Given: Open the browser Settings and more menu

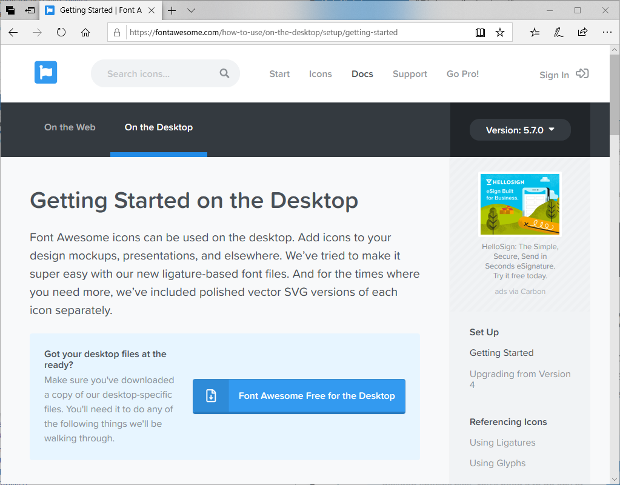Looking at the screenshot, I should [607, 33].
